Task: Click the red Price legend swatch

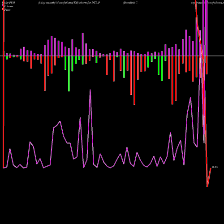Action: pos(3,9)
